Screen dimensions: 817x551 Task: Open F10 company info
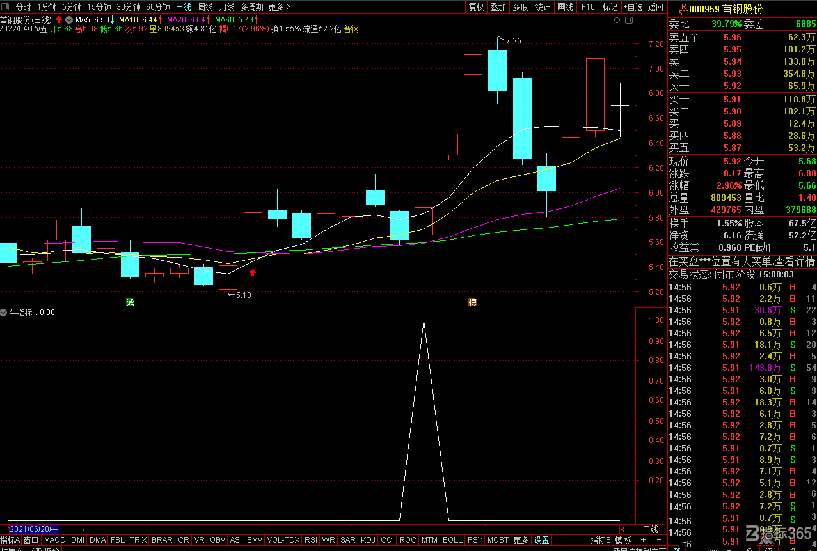(587, 7)
